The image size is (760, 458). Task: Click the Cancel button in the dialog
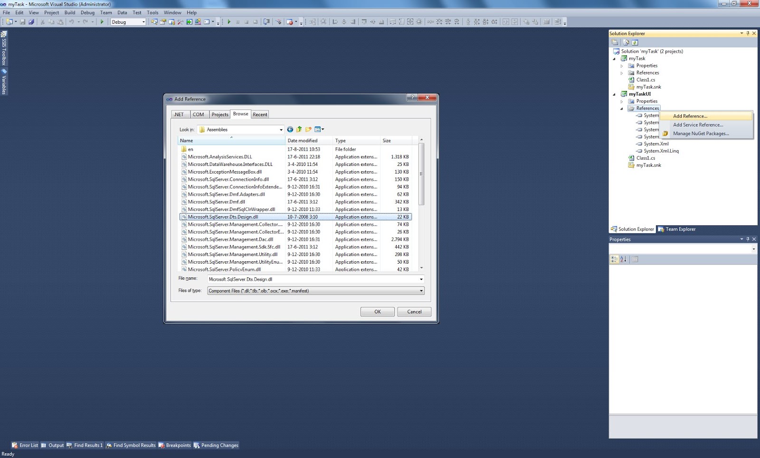point(414,311)
